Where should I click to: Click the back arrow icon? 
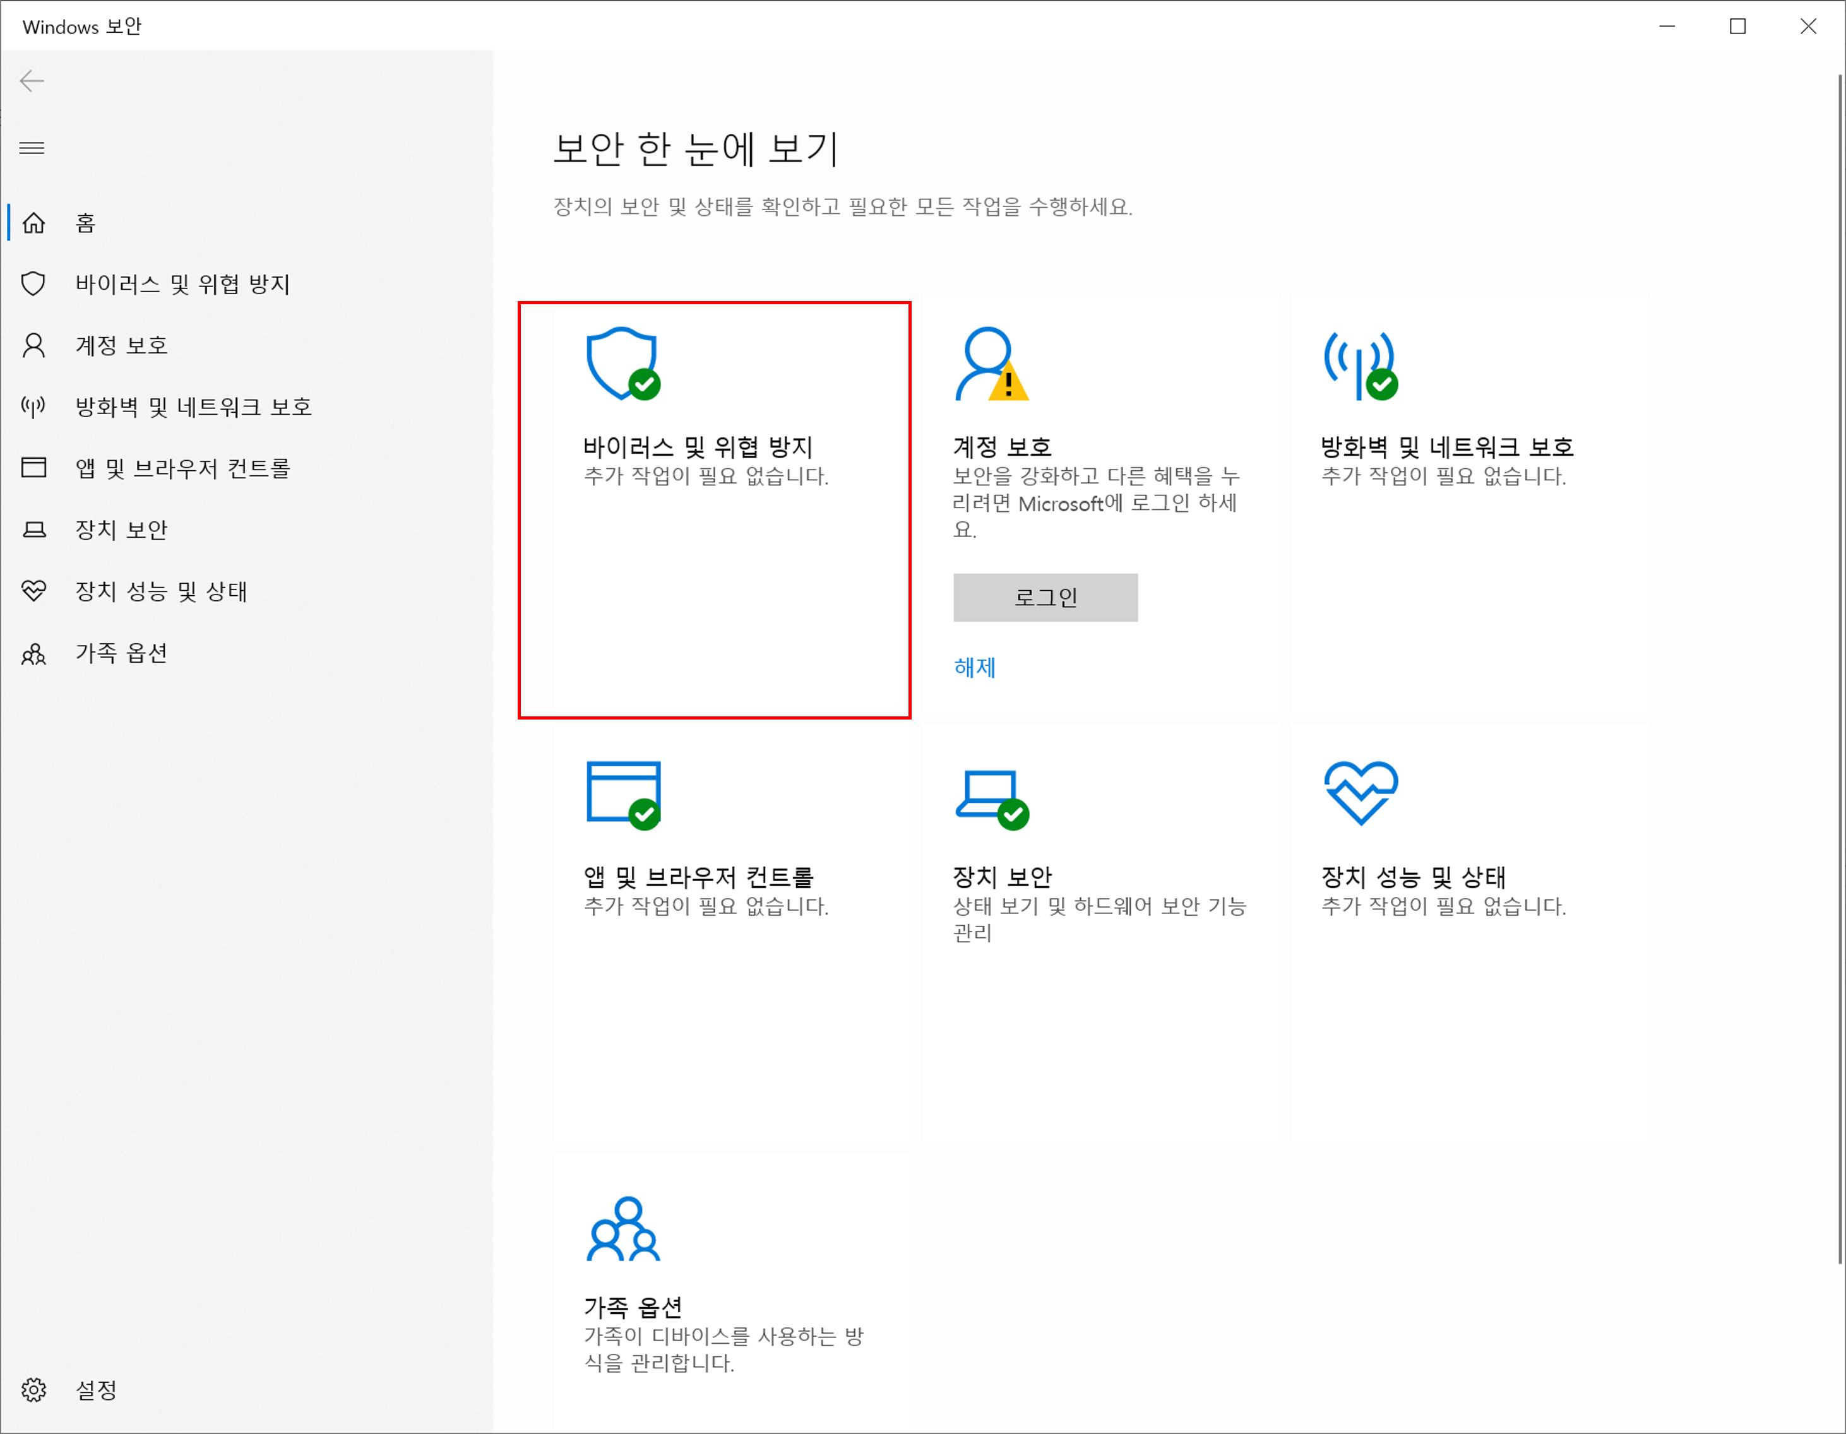click(32, 81)
